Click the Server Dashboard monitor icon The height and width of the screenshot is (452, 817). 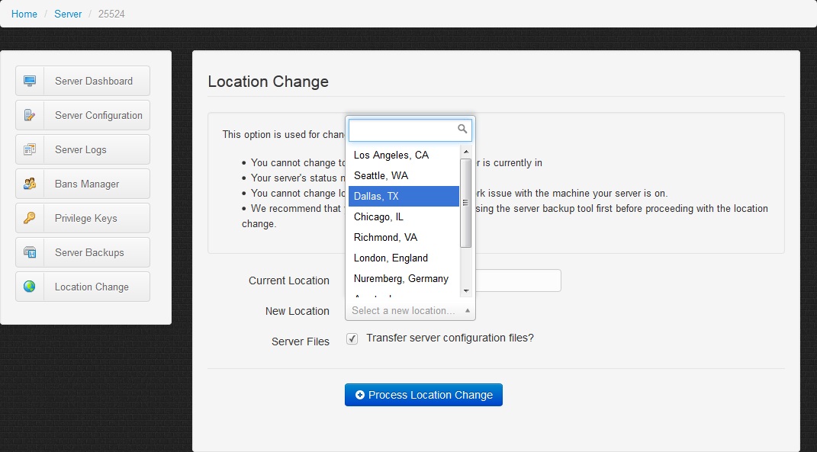pos(30,81)
